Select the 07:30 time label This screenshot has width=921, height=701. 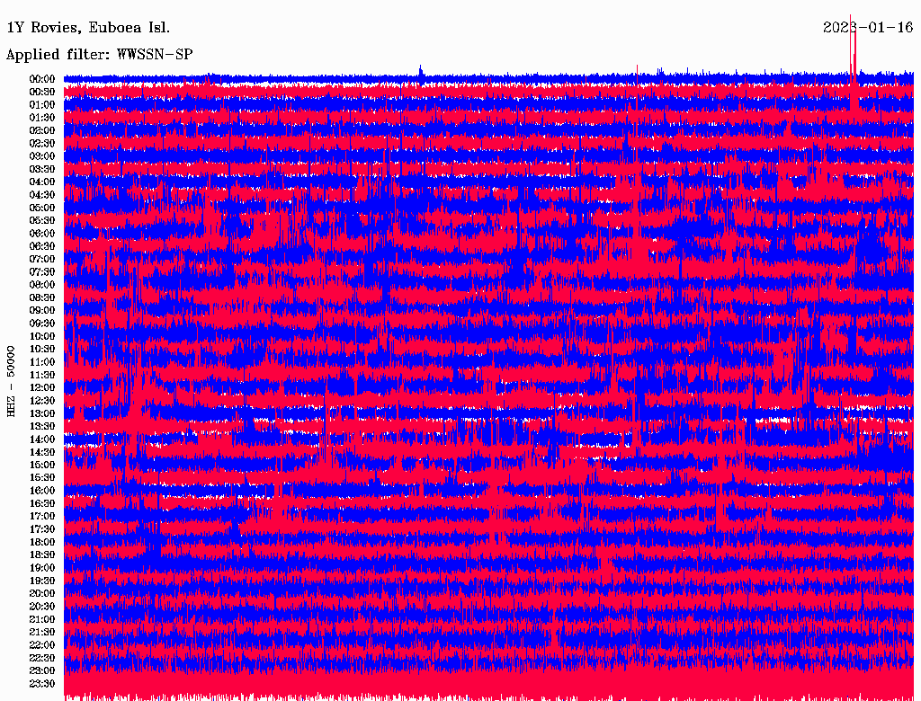click(x=42, y=271)
